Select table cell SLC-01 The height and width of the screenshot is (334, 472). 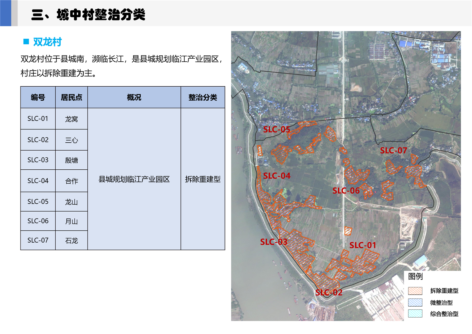click(38, 118)
